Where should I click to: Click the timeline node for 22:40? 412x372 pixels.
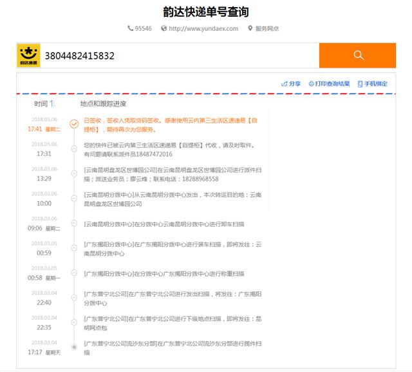tap(75, 298)
